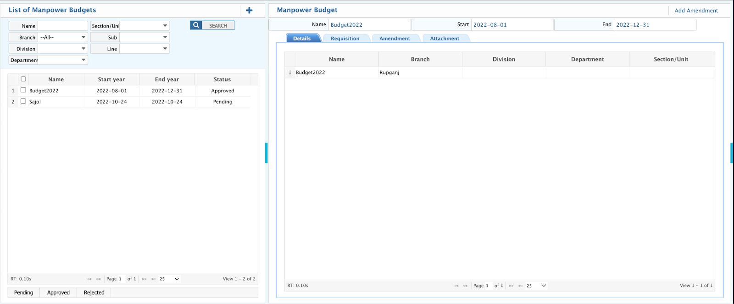734x304 pixels.
Task: Click the Add Amendment link
Action: tap(696, 11)
